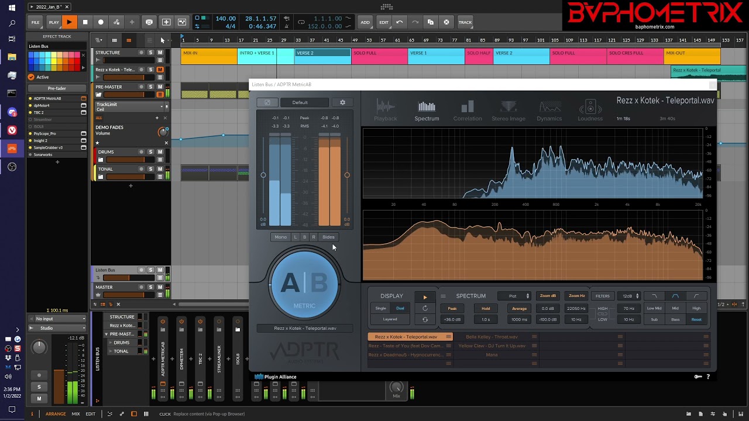Mute the MASTER track
The width and height of the screenshot is (749, 421).
pos(160,288)
